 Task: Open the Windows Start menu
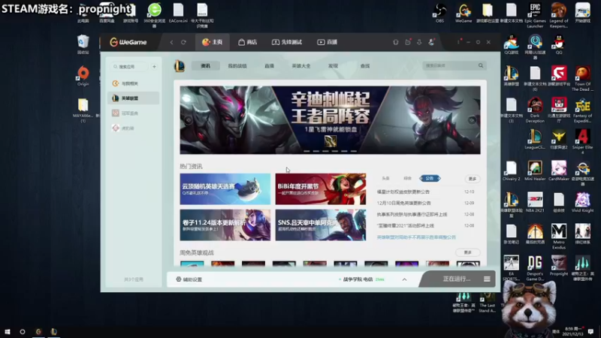[7, 331]
